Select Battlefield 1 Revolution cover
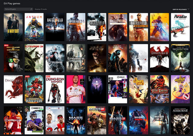The width and height of the screenshot is (193, 136). point(118,27)
